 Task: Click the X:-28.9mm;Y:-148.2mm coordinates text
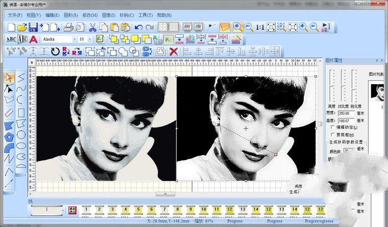pos(169,221)
